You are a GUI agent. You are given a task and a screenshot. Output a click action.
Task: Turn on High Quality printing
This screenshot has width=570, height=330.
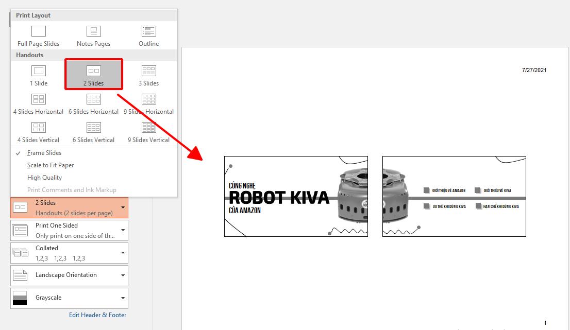point(44,177)
